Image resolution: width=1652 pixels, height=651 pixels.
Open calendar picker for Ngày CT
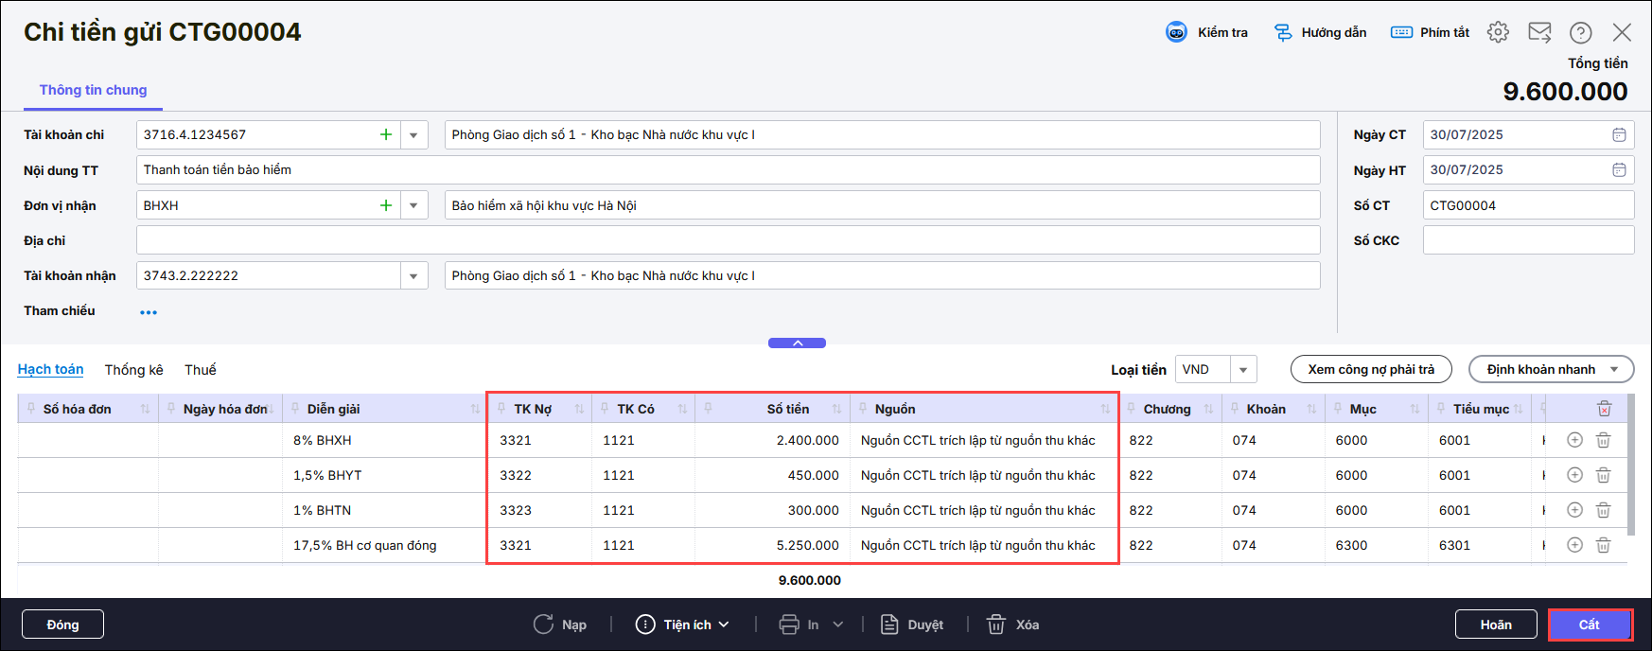point(1619,134)
